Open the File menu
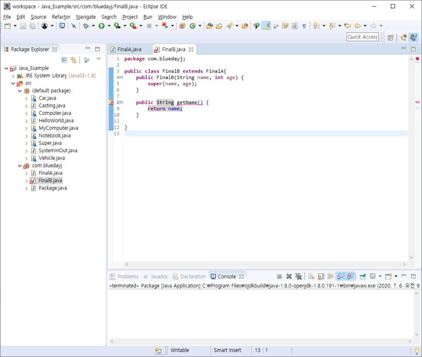Image resolution: width=422 pixels, height=357 pixels. (7, 17)
